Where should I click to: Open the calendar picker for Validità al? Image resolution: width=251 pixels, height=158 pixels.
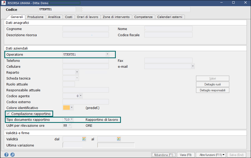pyautogui.click(x=118, y=139)
